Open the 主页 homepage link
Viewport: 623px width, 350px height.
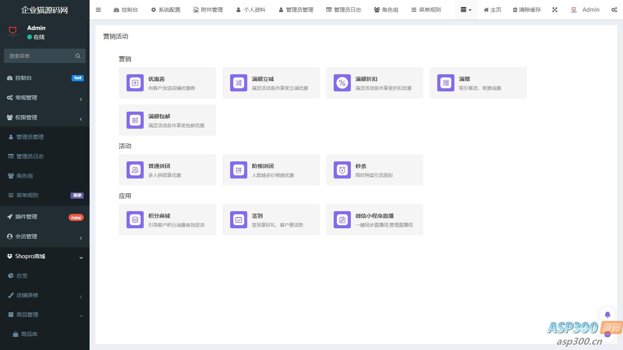tap(492, 10)
